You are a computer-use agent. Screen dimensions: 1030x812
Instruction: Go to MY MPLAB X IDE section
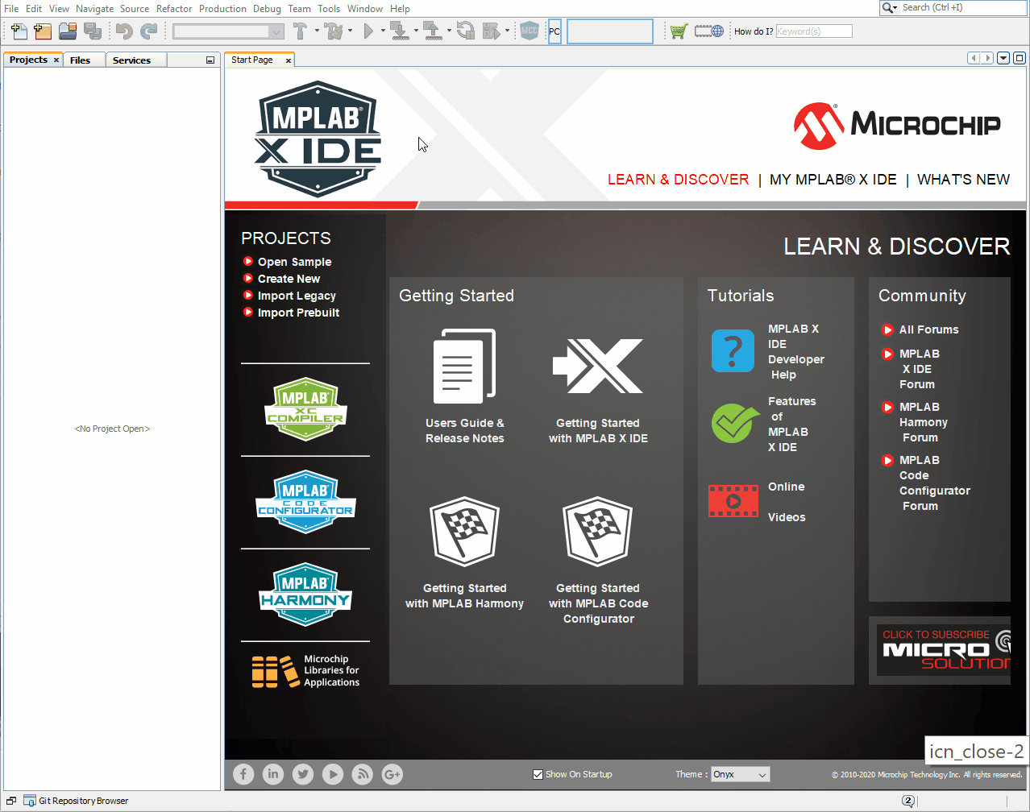coord(833,180)
